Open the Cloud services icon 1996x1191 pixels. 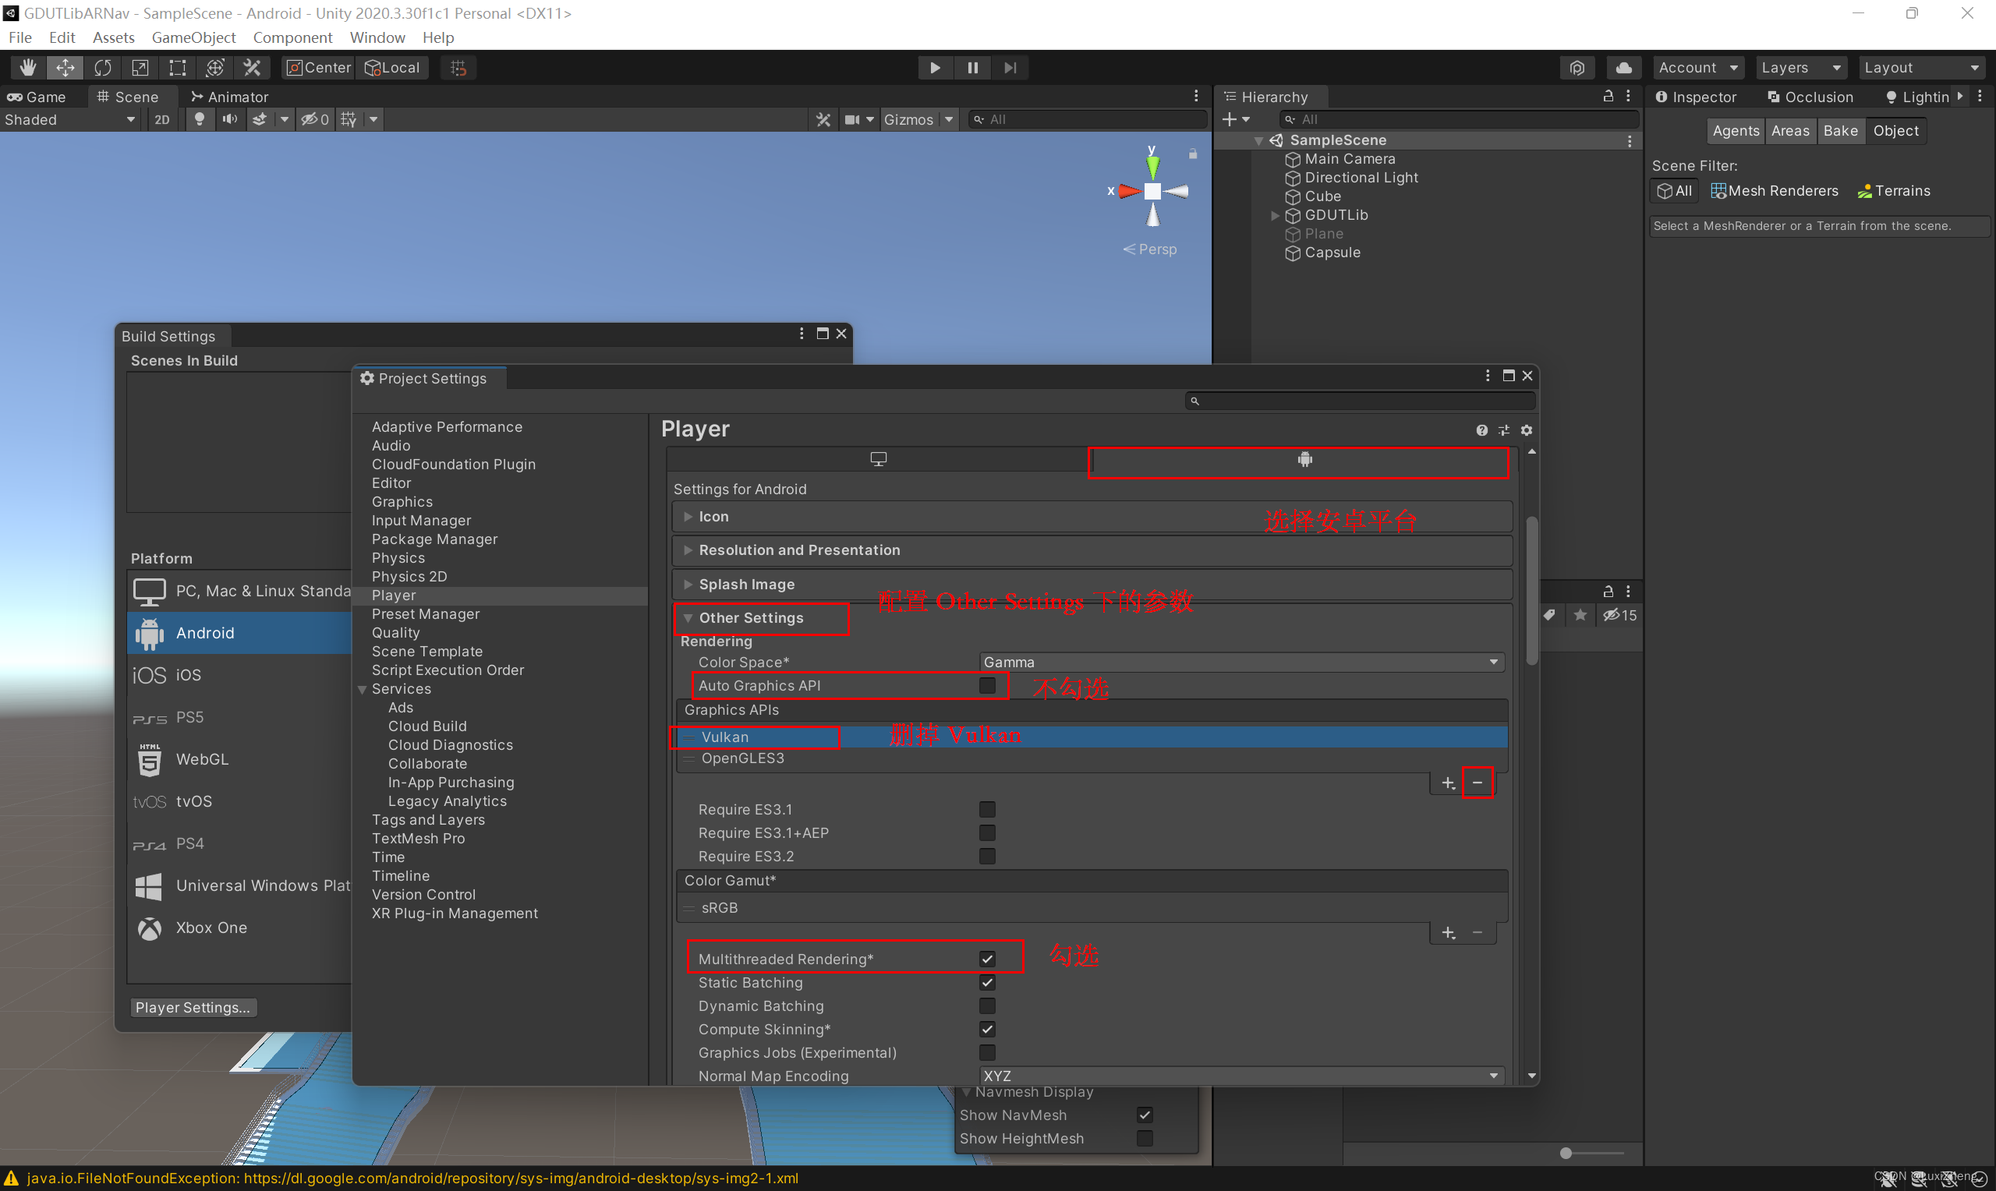click(x=1623, y=67)
